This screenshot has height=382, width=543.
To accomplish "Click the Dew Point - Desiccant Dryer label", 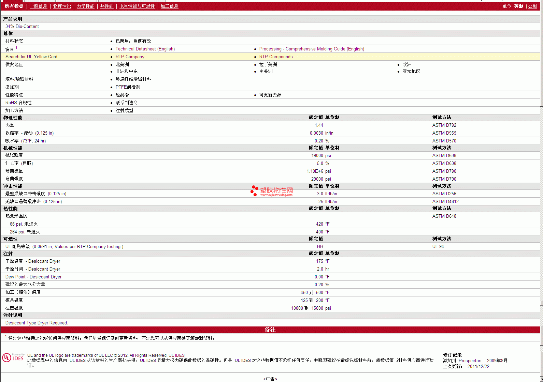I will tap(33, 277).
